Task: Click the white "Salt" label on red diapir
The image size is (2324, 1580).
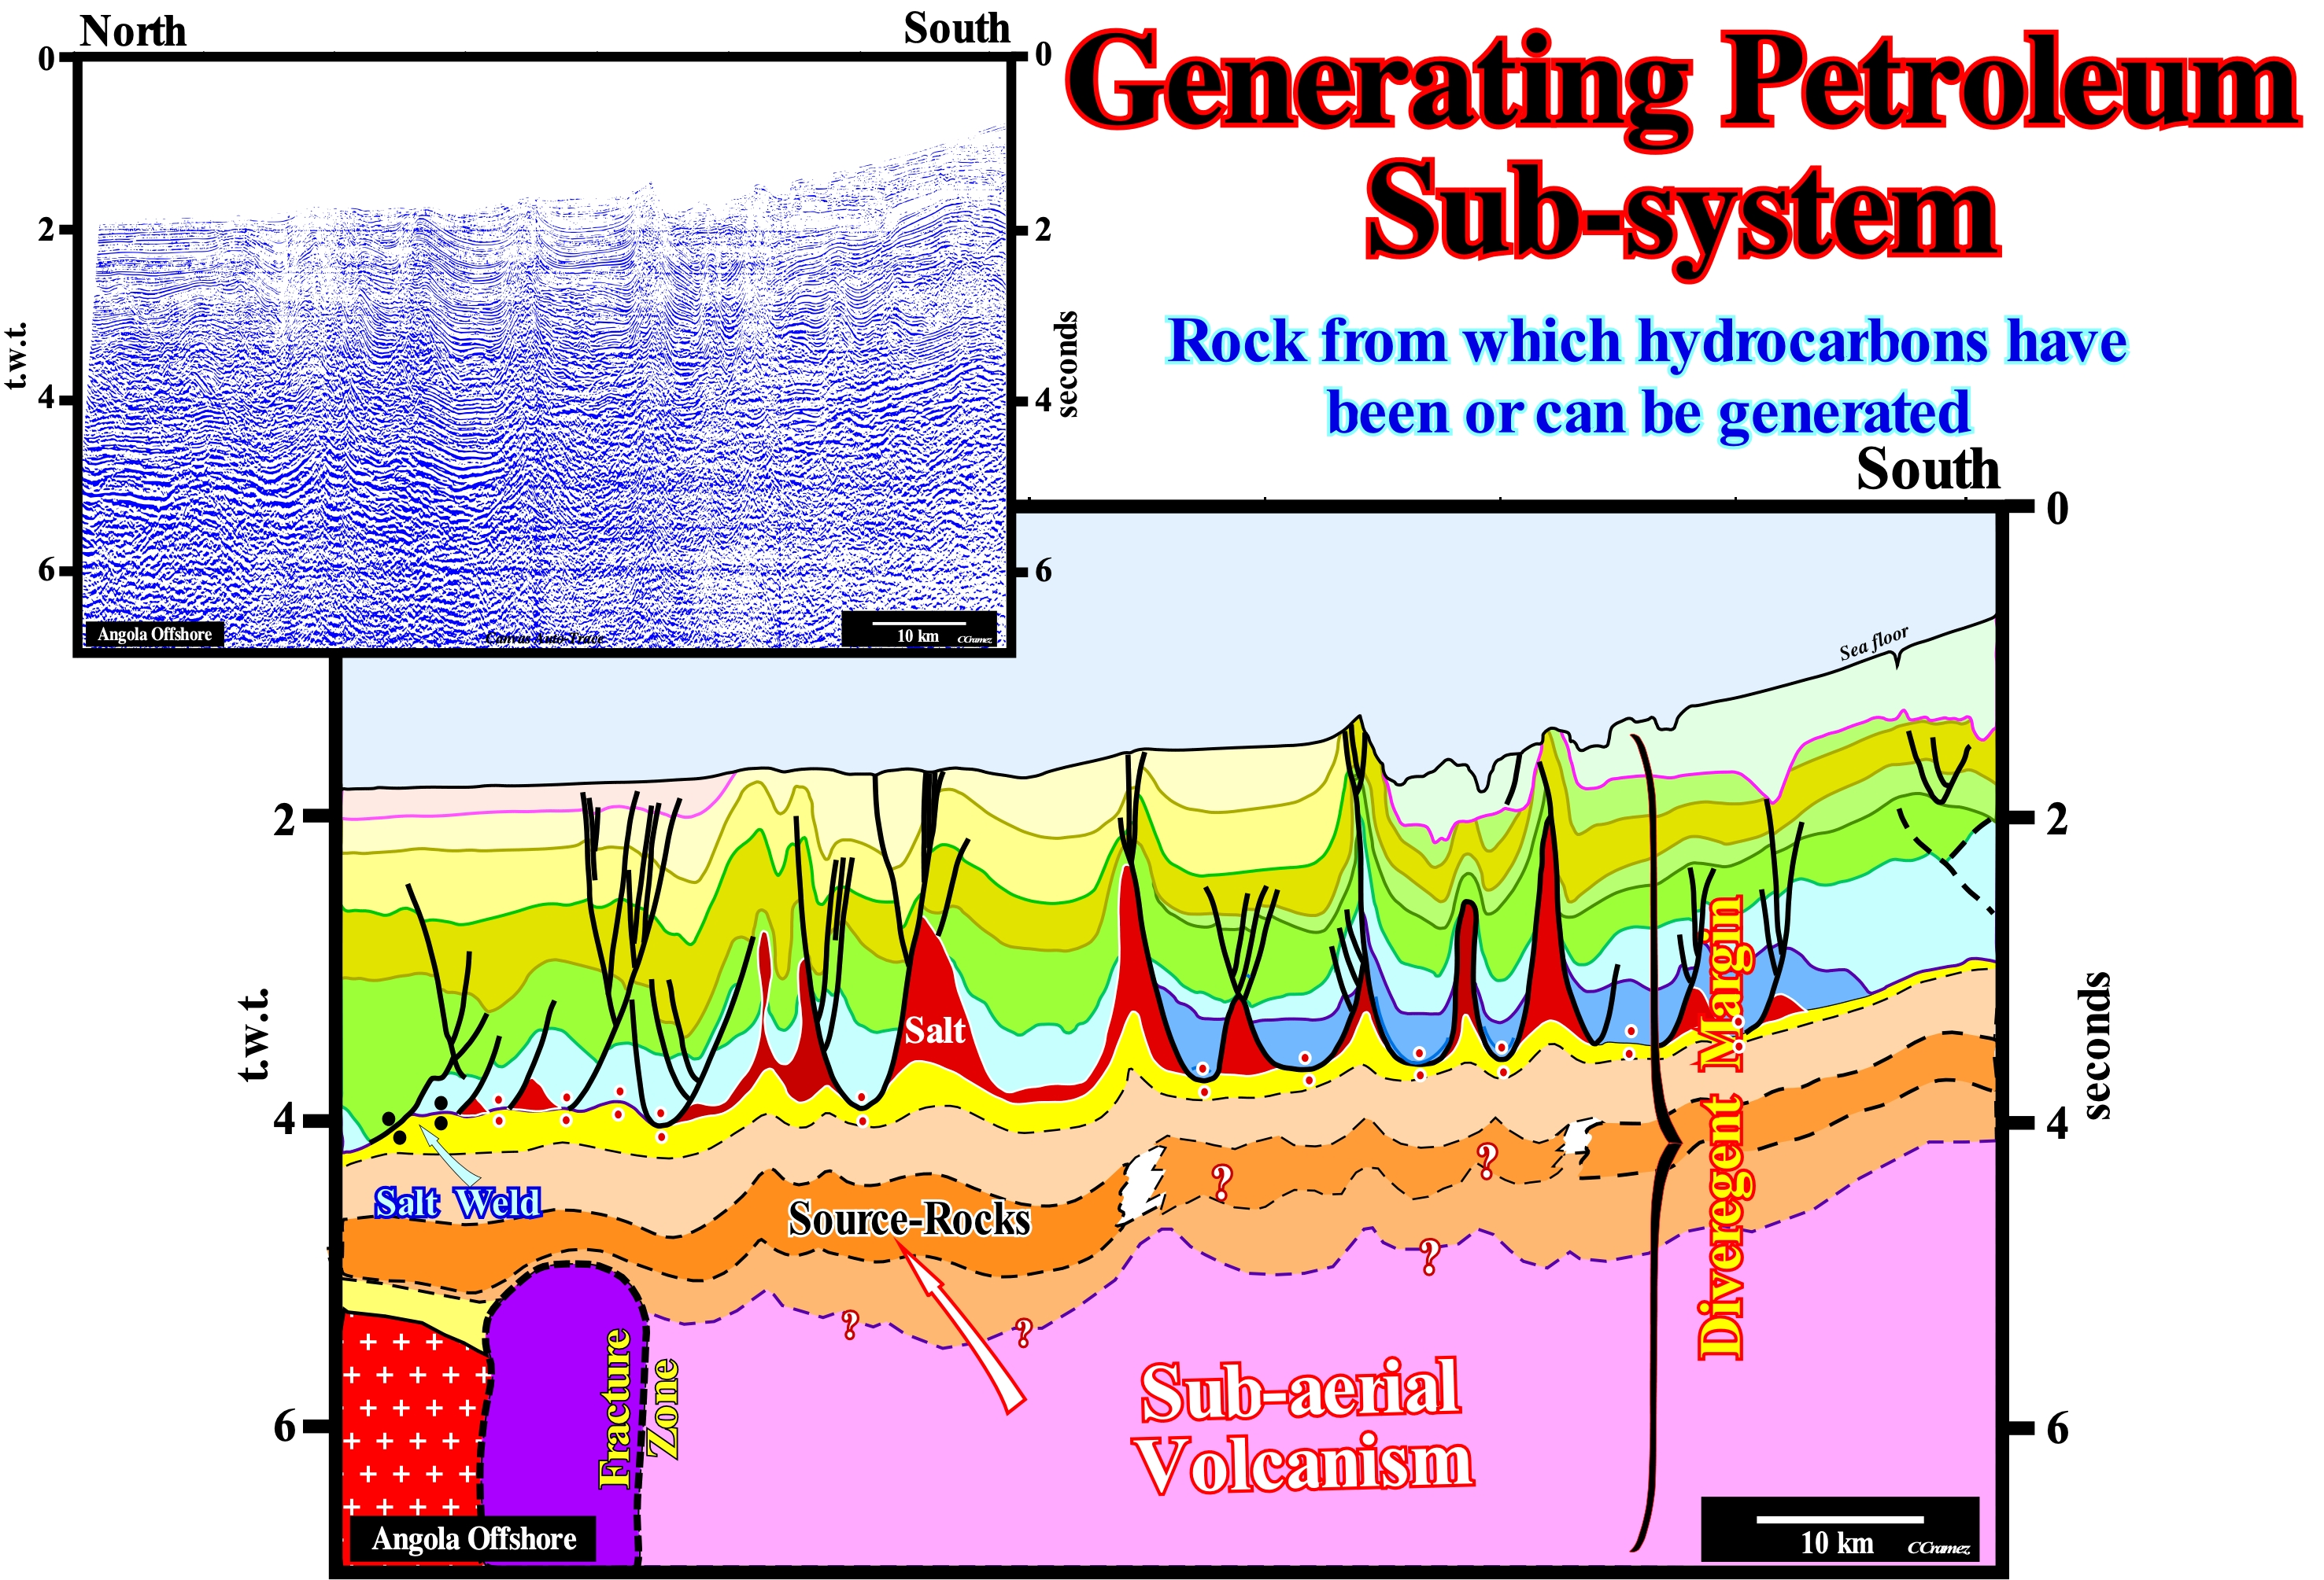Action: tap(934, 1030)
